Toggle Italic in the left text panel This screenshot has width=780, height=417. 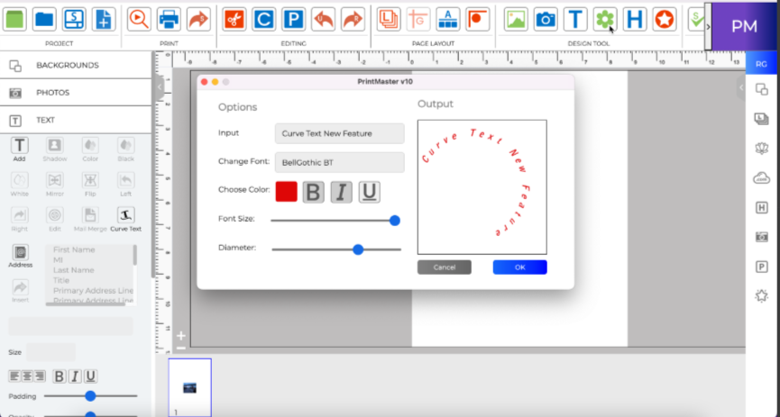pyautogui.click(x=75, y=376)
